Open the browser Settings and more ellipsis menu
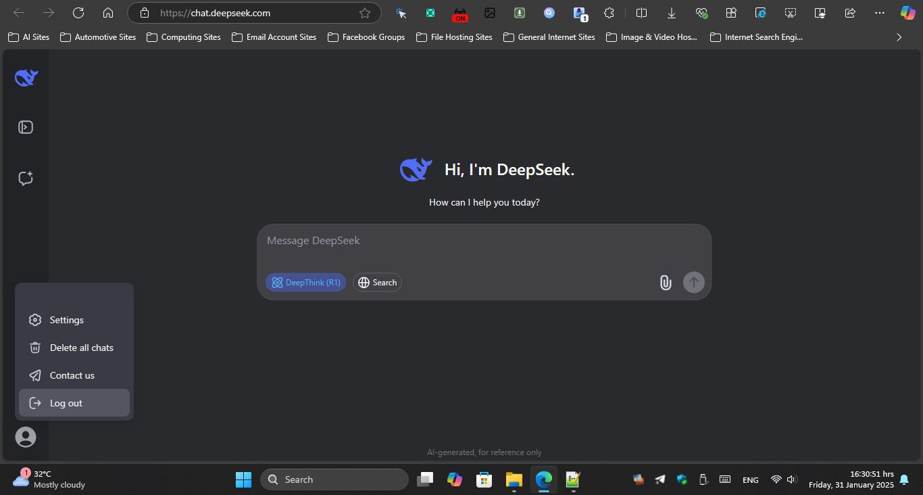This screenshot has width=923, height=495. click(879, 13)
